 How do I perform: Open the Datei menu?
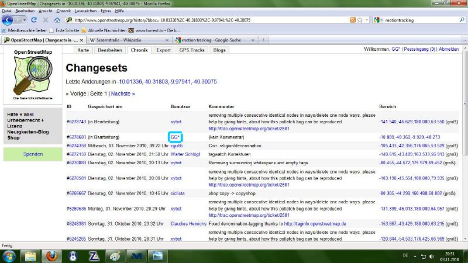(x=6, y=11)
